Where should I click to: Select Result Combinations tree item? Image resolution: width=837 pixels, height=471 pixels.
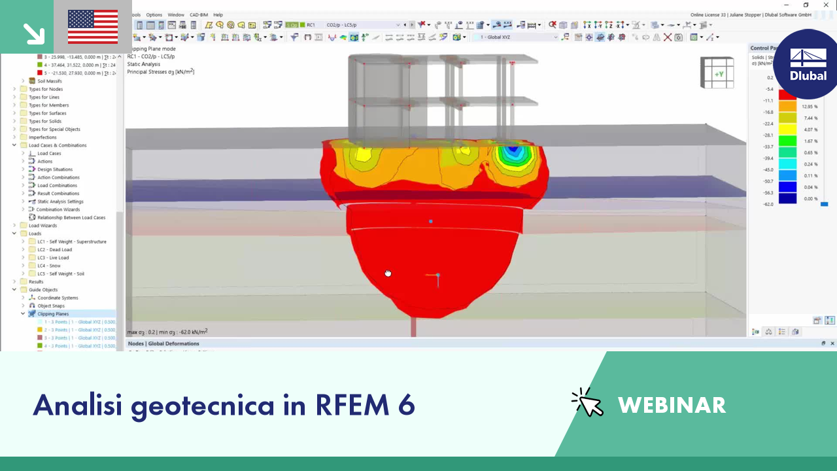coord(58,194)
